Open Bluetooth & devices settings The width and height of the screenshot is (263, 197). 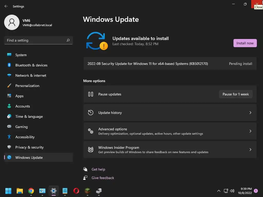point(39,65)
